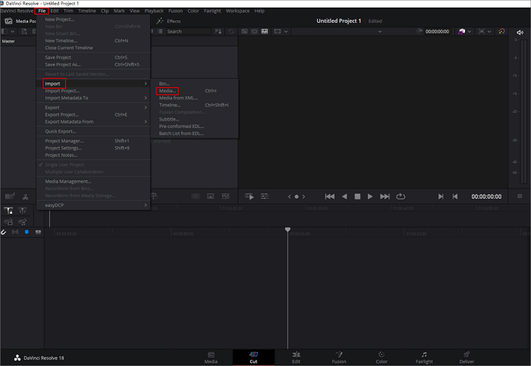
Task: Click the Play button
Action: [x=370, y=196]
